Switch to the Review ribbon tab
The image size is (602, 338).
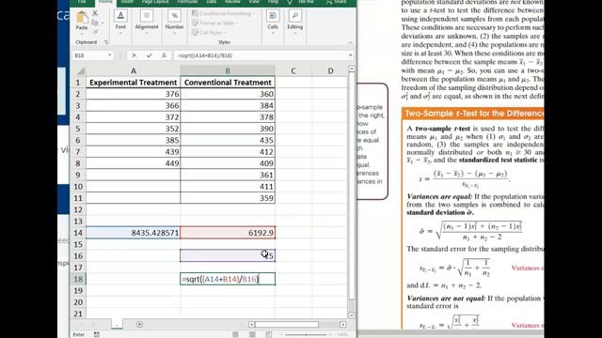(232, 2)
